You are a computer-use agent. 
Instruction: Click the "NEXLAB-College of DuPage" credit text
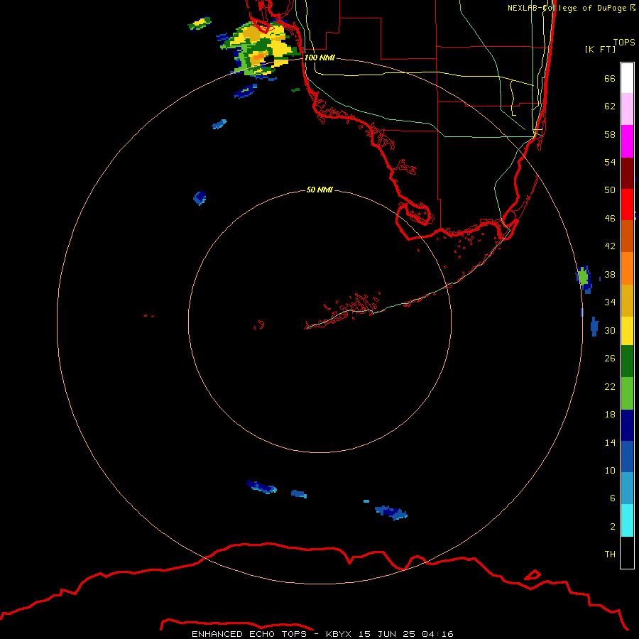(567, 8)
